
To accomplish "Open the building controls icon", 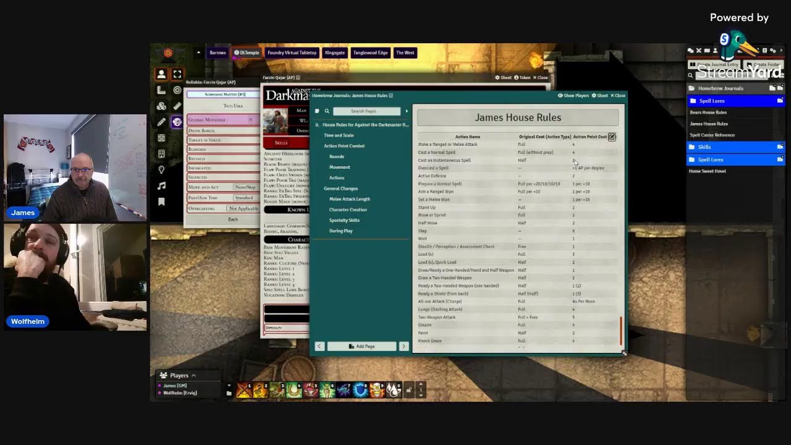I will [x=161, y=154].
